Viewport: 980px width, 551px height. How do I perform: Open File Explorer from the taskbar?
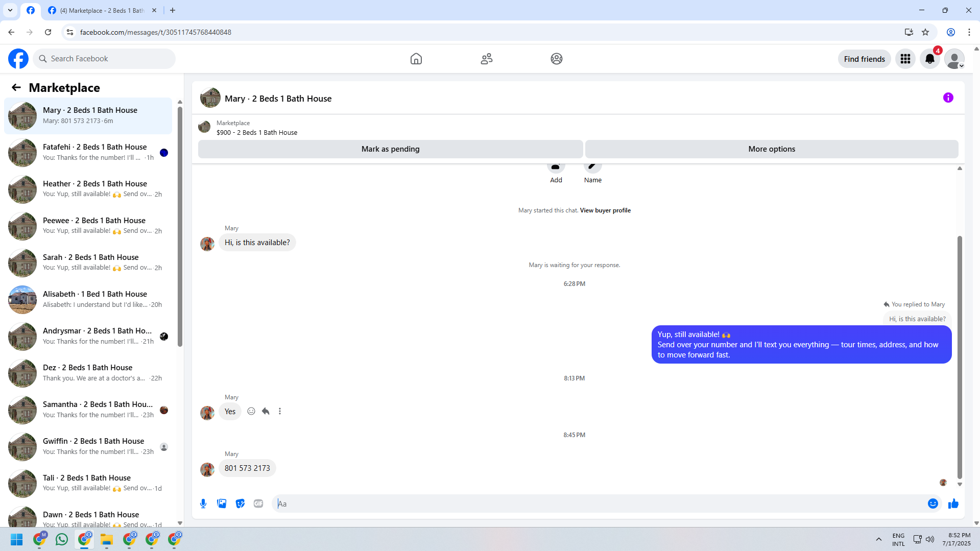tap(107, 539)
